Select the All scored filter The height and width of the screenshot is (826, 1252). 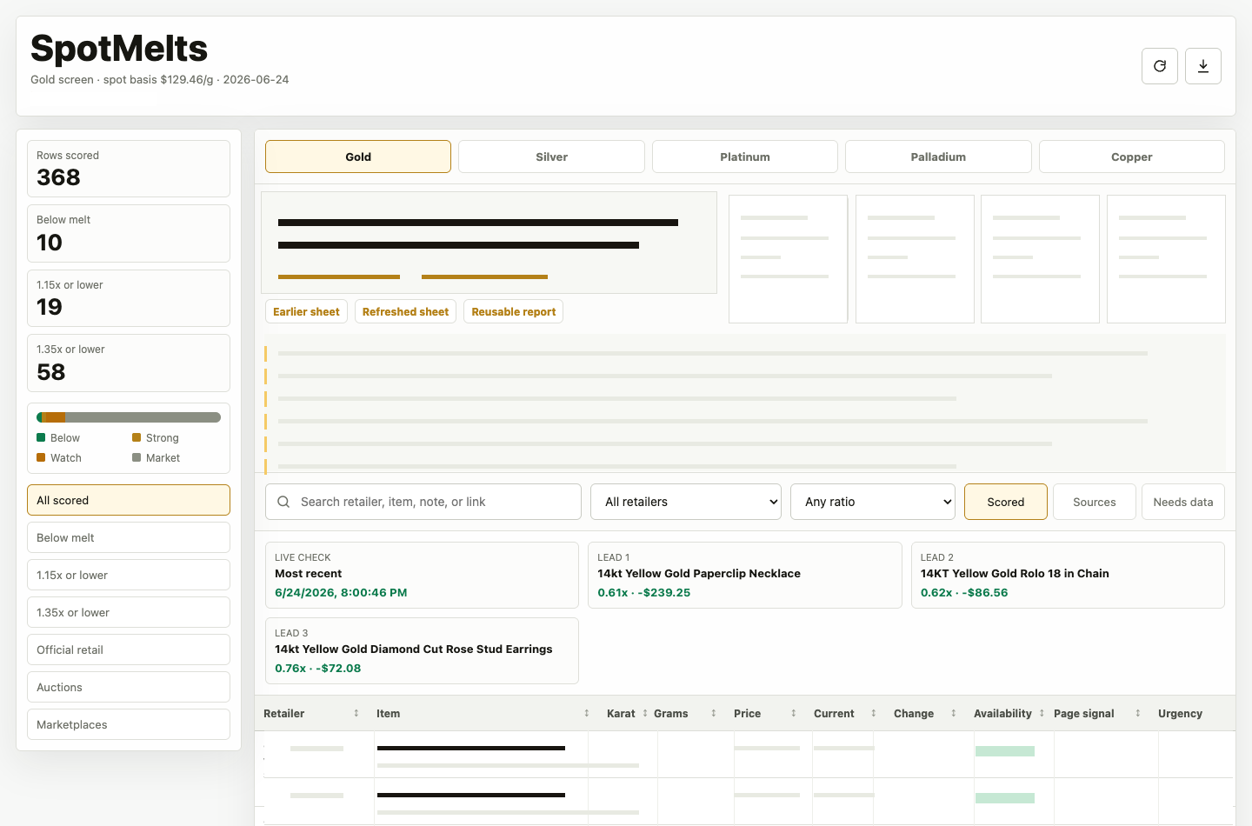coord(129,500)
